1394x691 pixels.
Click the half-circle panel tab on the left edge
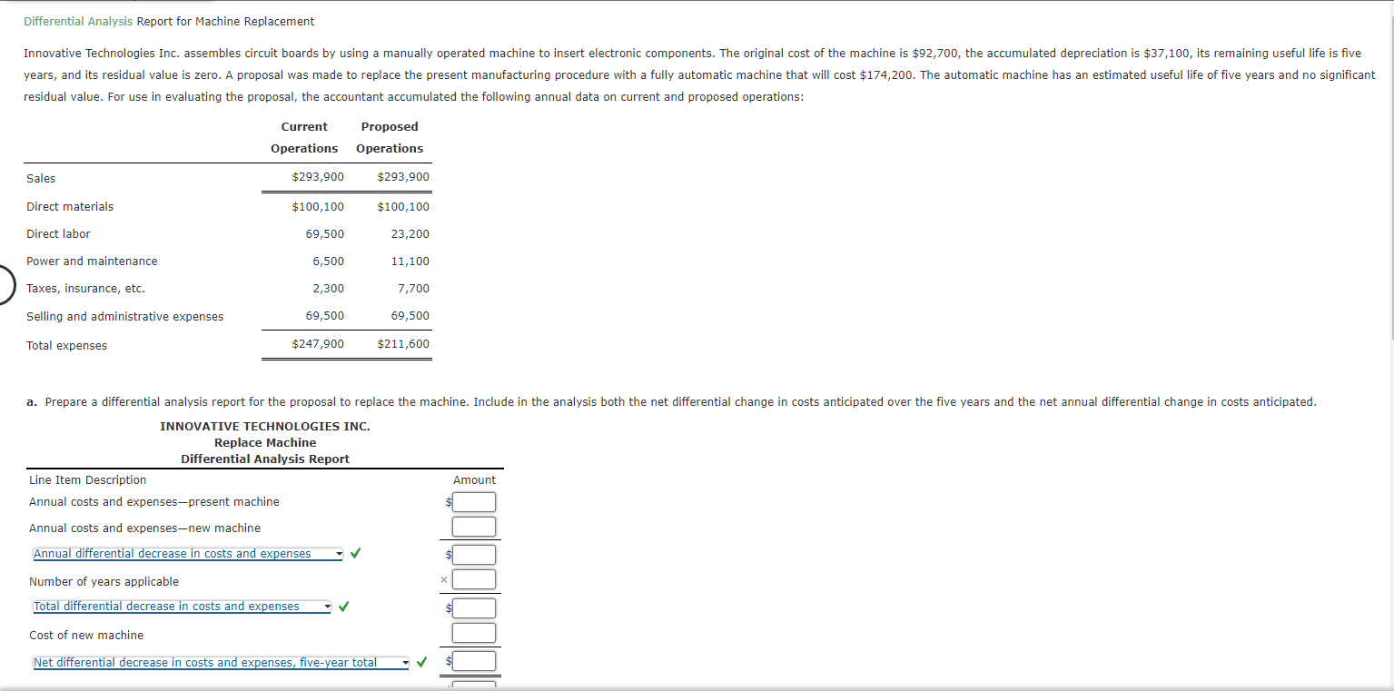click(x=5, y=284)
